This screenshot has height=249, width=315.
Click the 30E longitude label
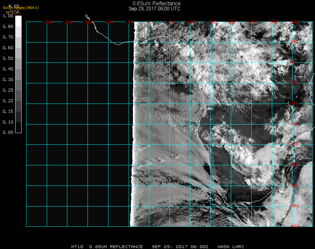coord(274,22)
